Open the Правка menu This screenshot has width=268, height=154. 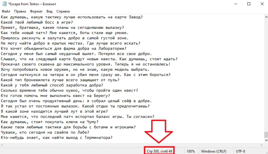[x=20, y=11]
